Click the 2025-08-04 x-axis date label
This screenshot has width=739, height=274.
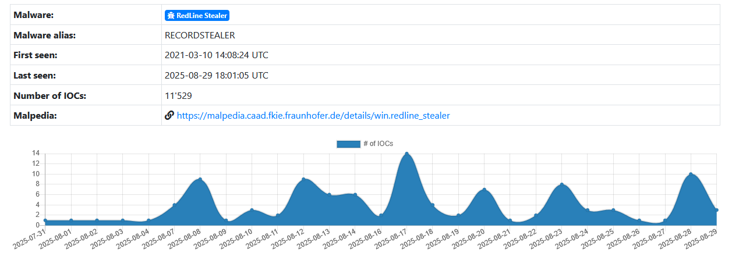tap(133, 238)
